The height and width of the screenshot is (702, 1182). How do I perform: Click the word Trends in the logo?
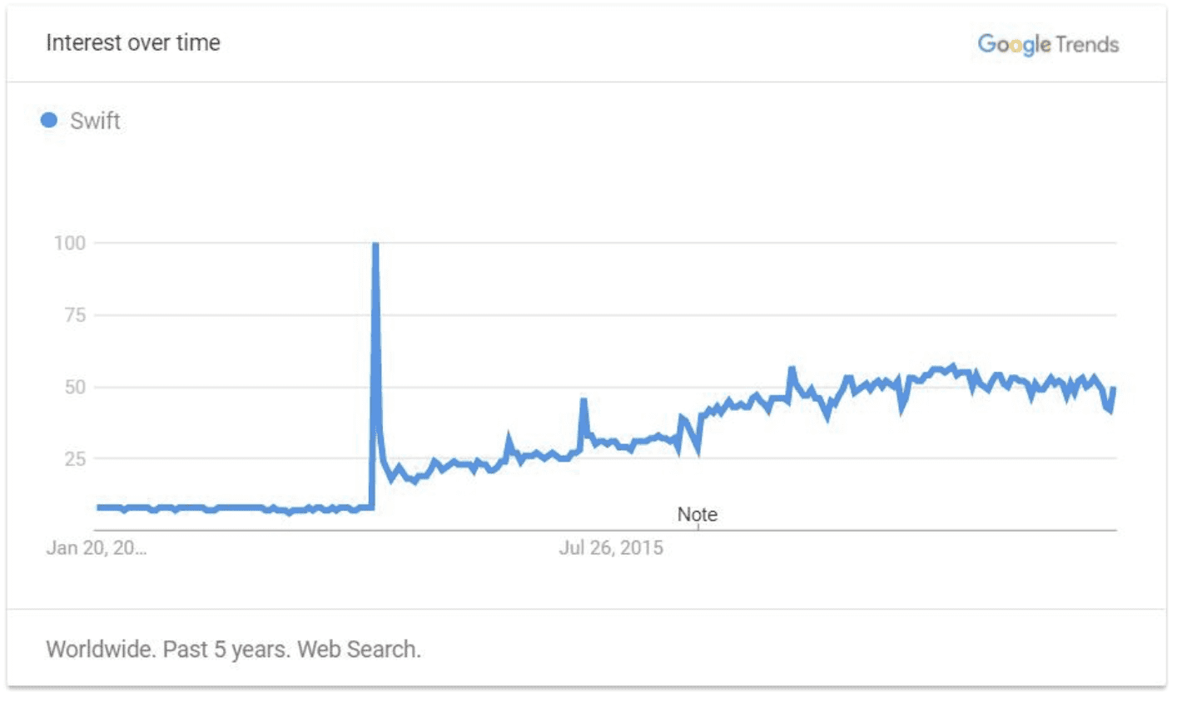[1087, 44]
